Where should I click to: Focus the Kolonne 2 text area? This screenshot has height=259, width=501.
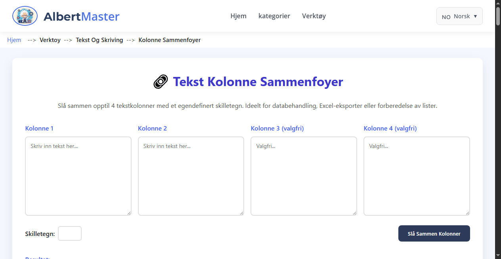pyautogui.click(x=191, y=176)
